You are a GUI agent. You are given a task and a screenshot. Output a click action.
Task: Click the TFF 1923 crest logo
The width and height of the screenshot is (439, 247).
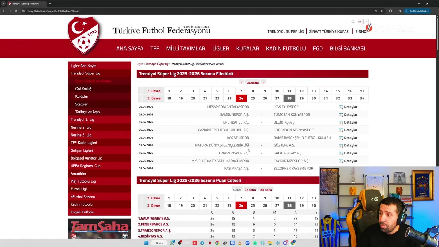coord(84,35)
